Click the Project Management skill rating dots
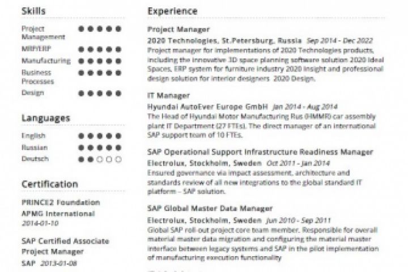 [101, 28]
